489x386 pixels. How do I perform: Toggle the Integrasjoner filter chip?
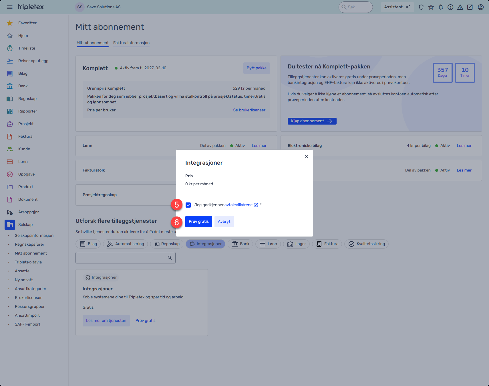pos(205,244)
